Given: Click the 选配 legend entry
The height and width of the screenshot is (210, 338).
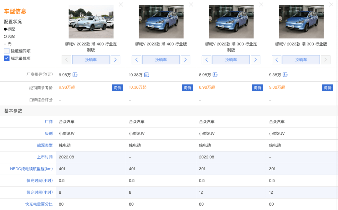Looking at the screenshot, I should [x=9, y=36].
